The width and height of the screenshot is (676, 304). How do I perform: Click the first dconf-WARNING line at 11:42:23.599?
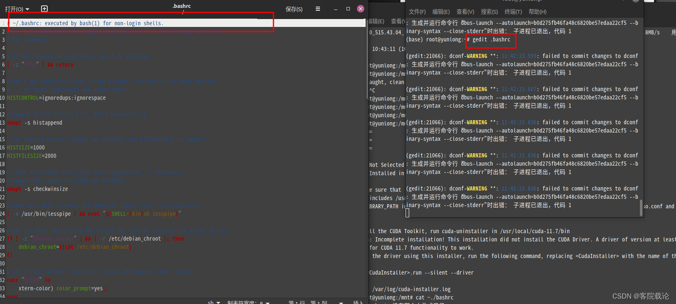522,56
